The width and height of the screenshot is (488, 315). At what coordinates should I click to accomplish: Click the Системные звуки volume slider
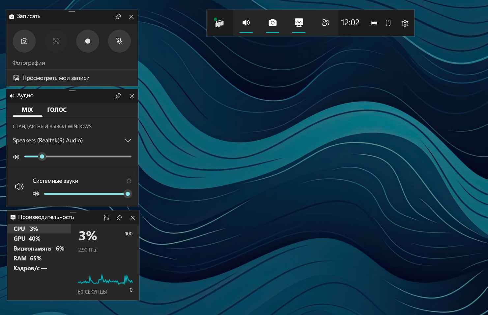(x=86, y=194)
